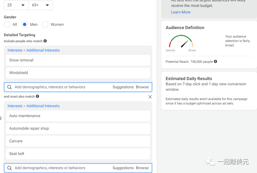Click the Automobile repair shop interest
257x173 pixels.
[78, 129]
